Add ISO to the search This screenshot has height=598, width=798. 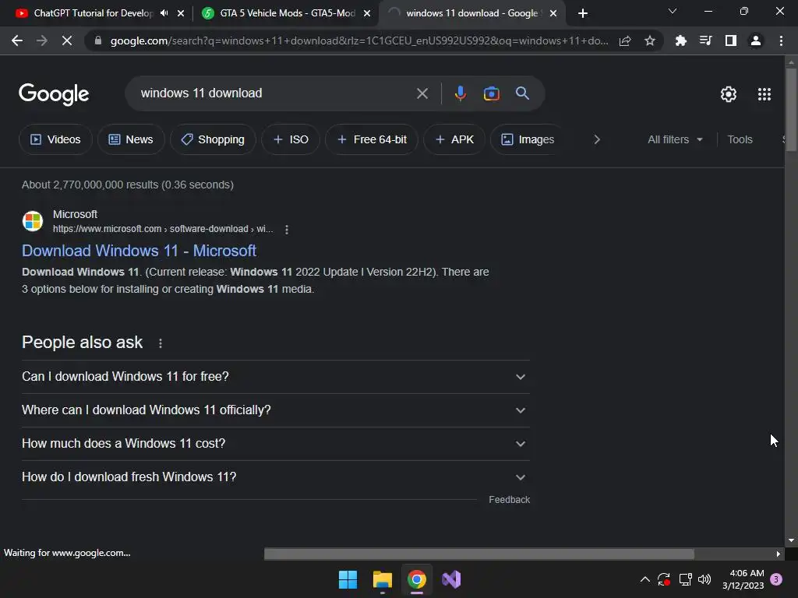[x=291, y=139]
